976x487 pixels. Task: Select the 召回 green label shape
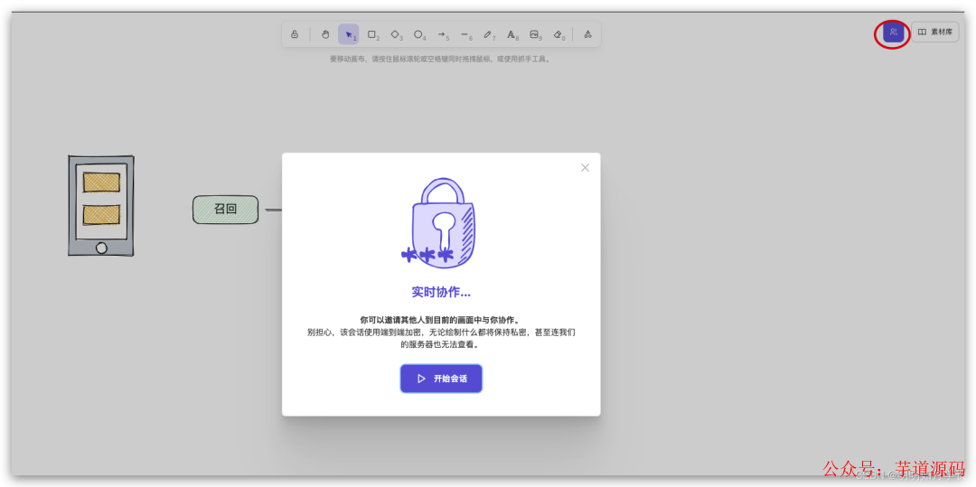point(225,210)
